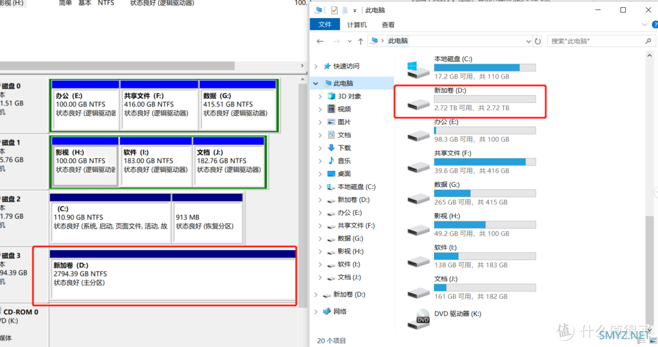Select the 软件 (I:) partition in Disk Management
The width and height of the screenshot is (658, 347).
(156, 161)
